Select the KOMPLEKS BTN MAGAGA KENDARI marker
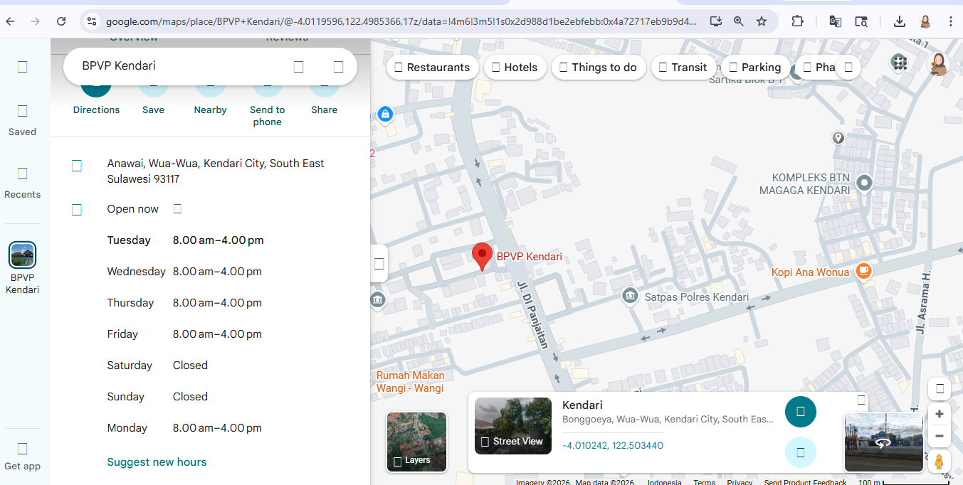The height and width of the screenshot is (485, 963). [x=865, y=183]
